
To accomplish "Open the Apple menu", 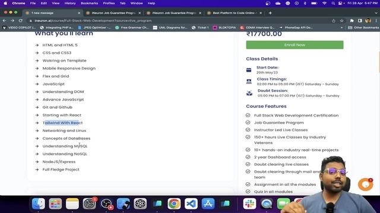I will (5, 4).
